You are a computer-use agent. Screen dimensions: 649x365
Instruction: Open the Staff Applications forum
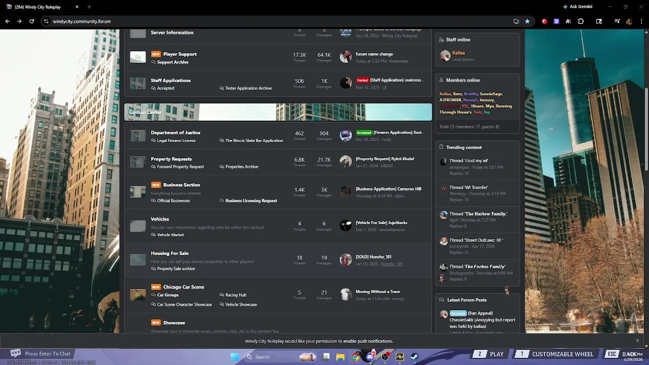coord(170,81)
